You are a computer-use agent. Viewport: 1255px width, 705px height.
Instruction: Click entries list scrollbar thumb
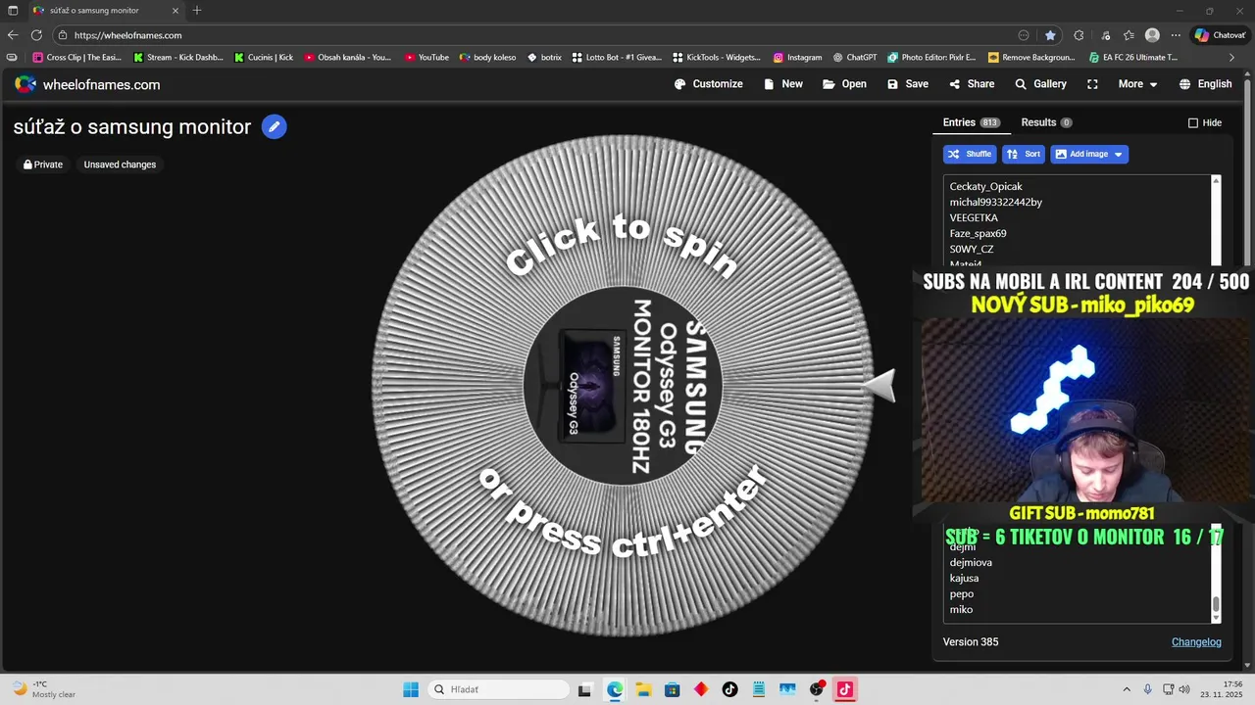coord(1216,604)
